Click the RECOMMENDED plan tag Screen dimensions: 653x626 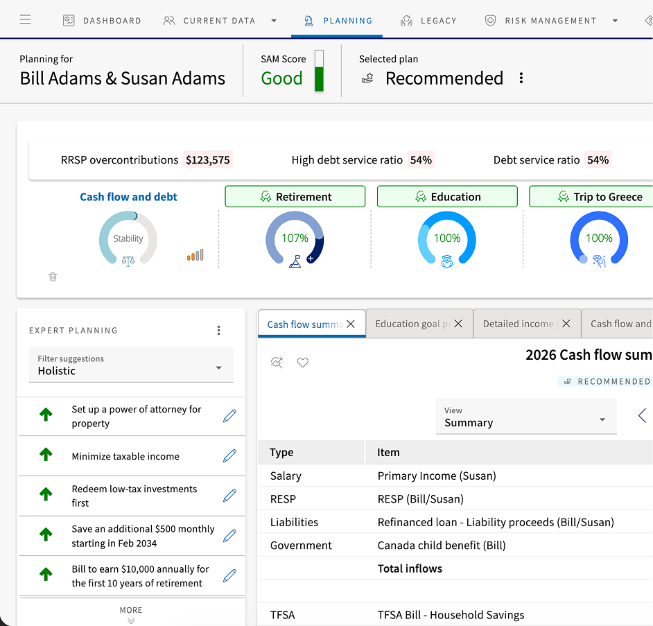(606, 381)
